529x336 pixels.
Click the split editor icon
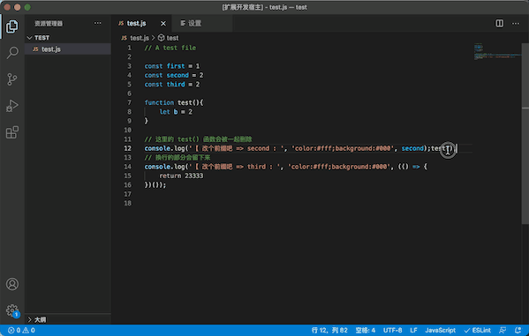[x=500, y=23]
